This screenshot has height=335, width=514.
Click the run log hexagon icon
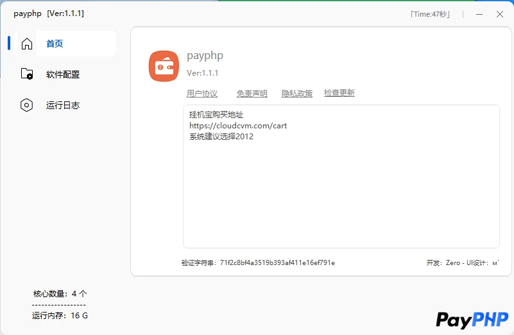click(x=26, y=105)
